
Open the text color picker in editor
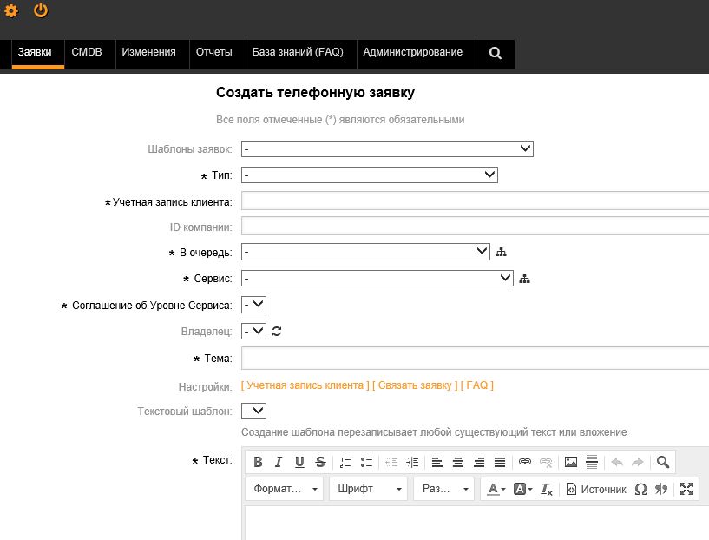[x=496, y=489]
